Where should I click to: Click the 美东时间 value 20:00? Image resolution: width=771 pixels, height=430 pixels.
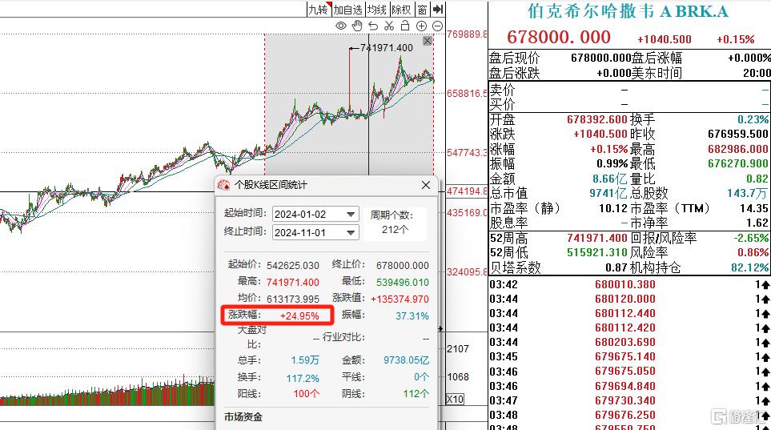(x=757, y=74)
